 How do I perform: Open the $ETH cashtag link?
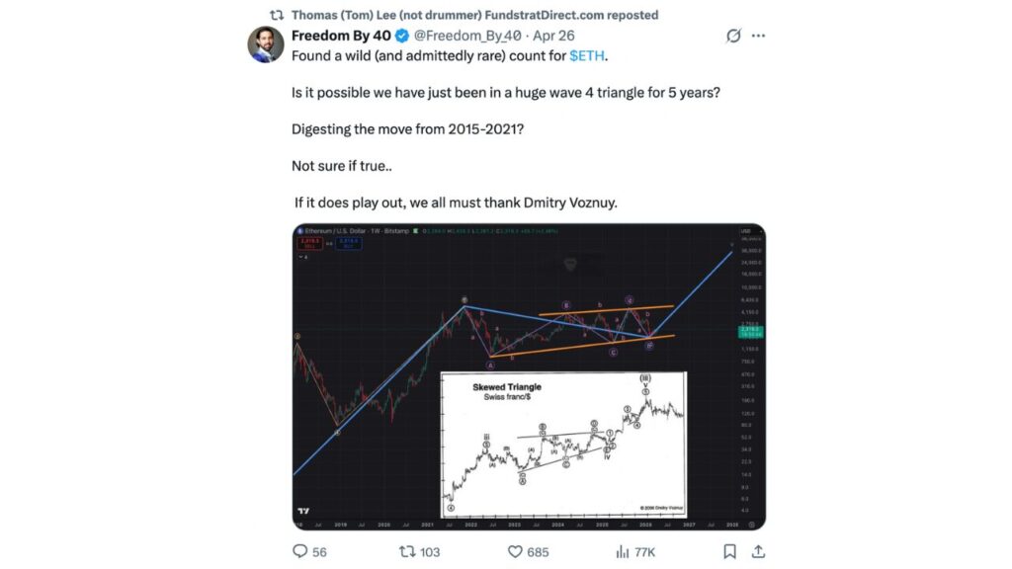[x=587, y=56]
